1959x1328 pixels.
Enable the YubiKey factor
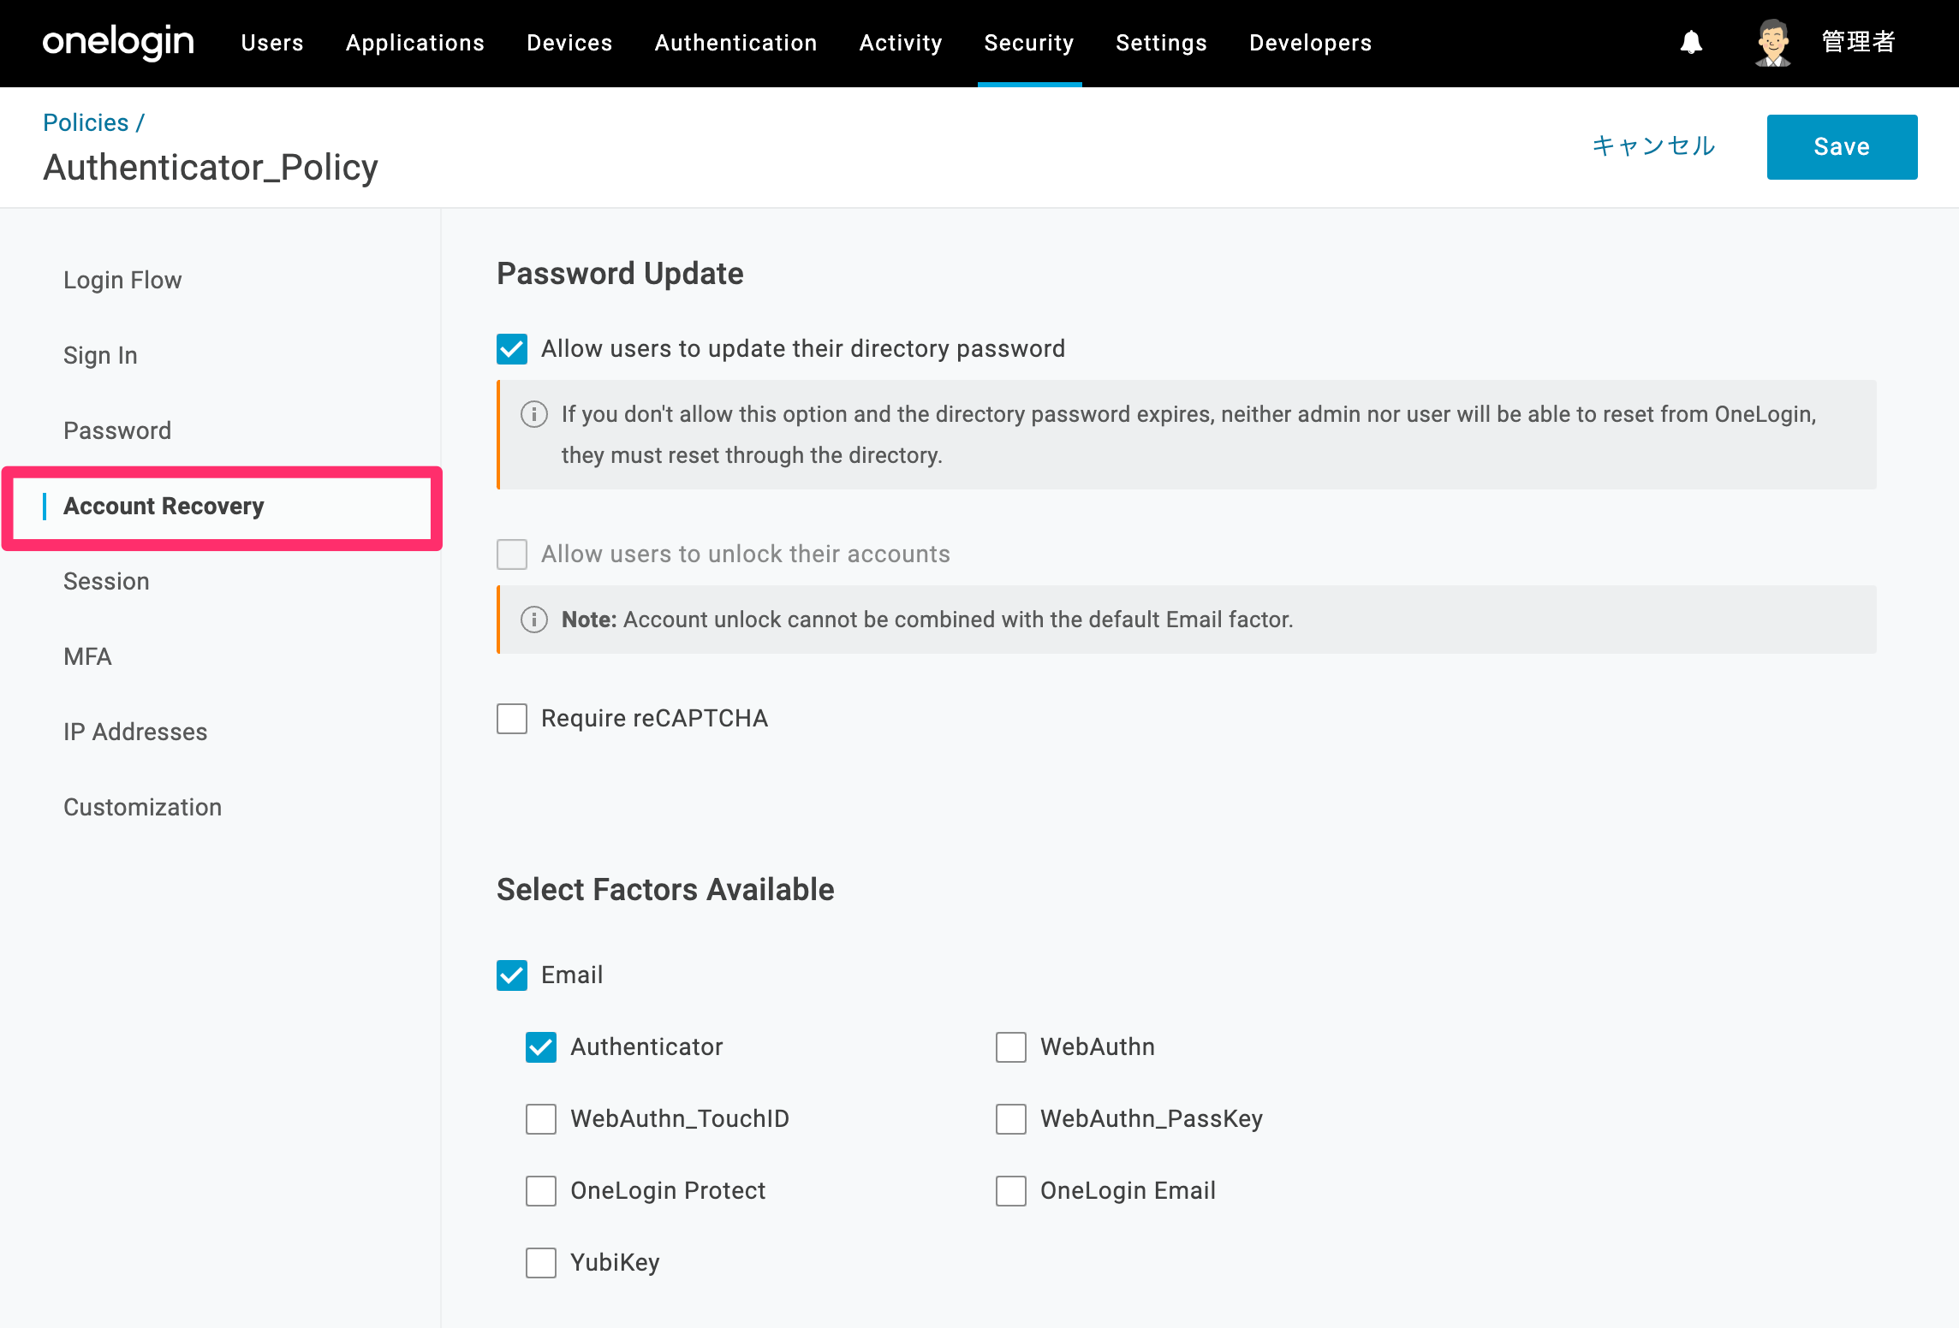point(541,1263)
